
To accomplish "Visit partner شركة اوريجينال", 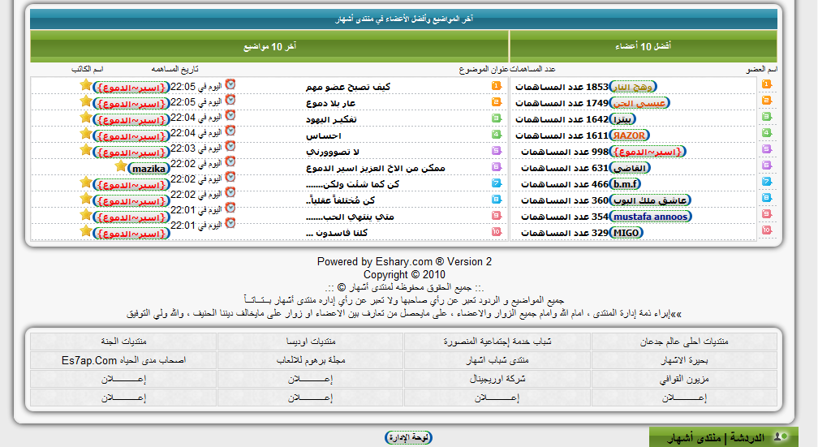I will [497, 379].
